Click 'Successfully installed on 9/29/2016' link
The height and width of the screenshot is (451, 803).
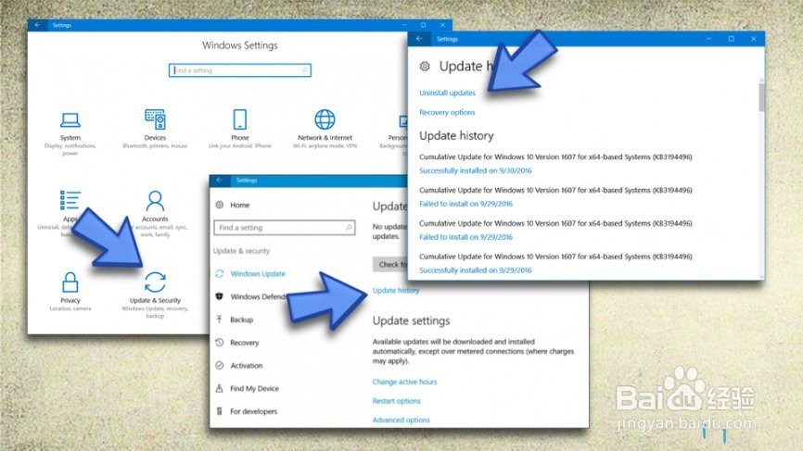pyautogui.click(x=476, y=270)
